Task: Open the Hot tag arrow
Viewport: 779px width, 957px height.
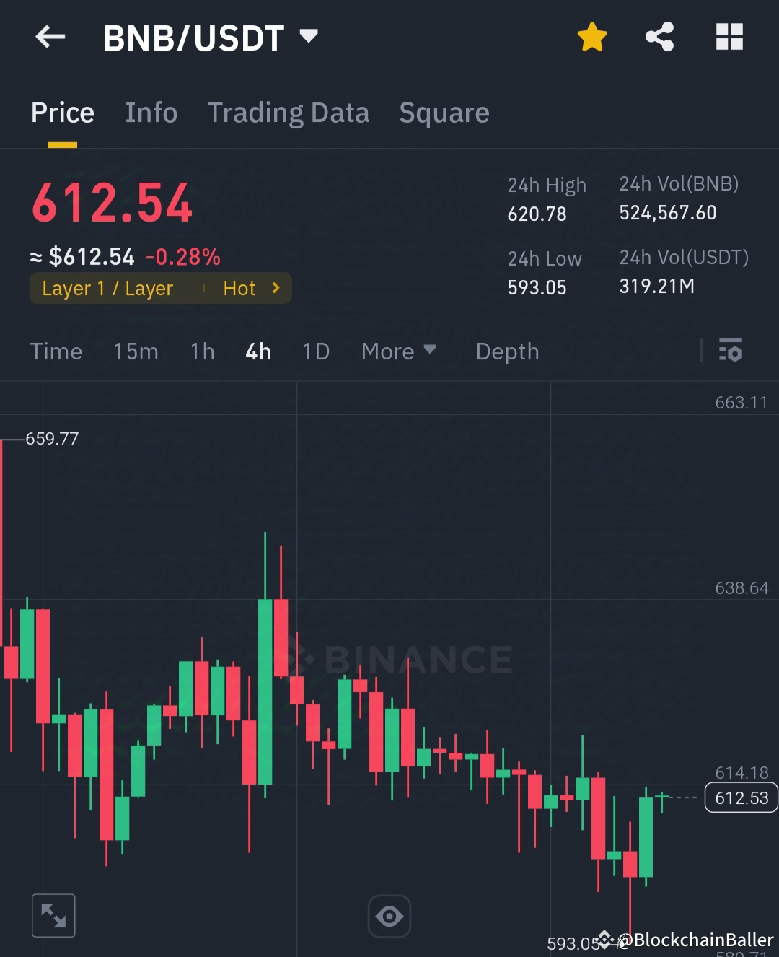Action: pyautogui.click(x=275, y=288)
